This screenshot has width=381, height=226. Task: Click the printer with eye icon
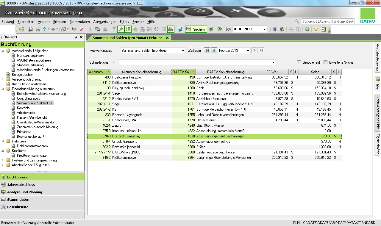tap(211, 29)
